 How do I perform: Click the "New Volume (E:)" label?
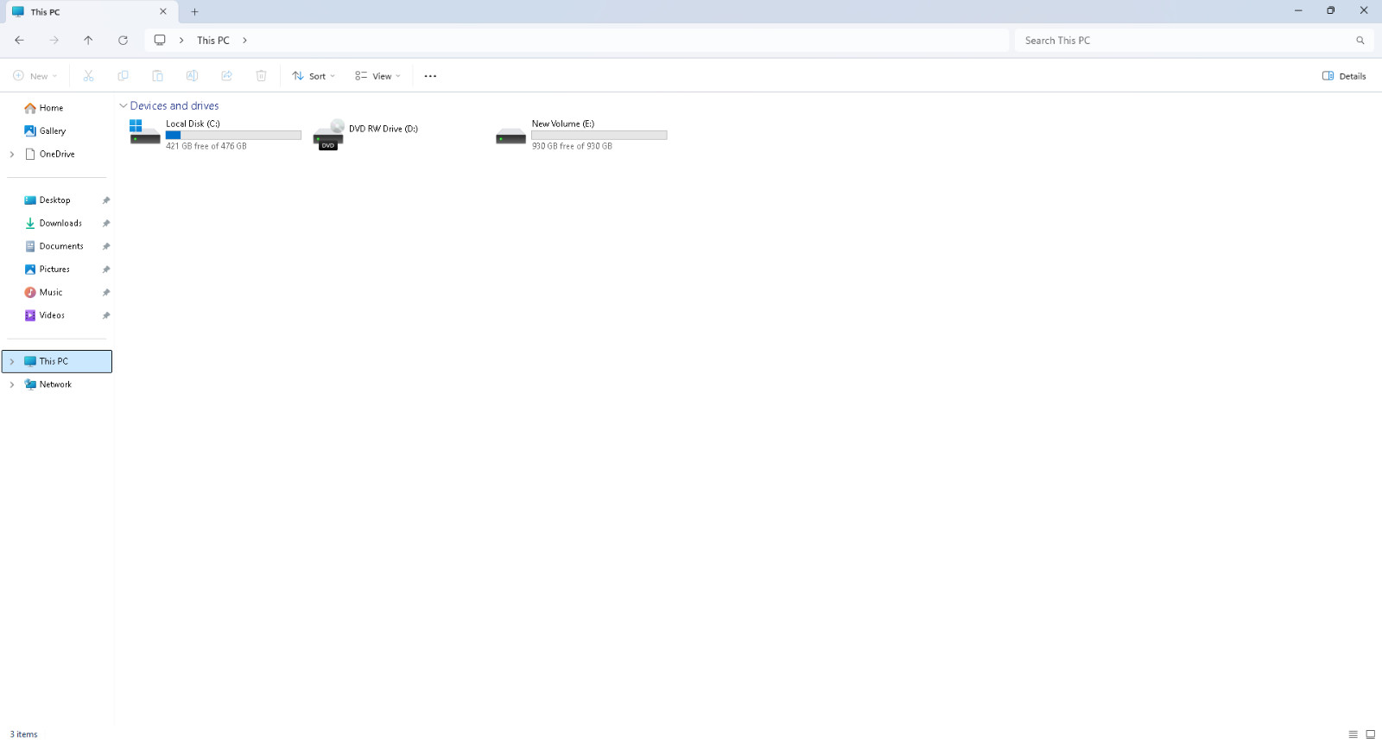[563, 124]
